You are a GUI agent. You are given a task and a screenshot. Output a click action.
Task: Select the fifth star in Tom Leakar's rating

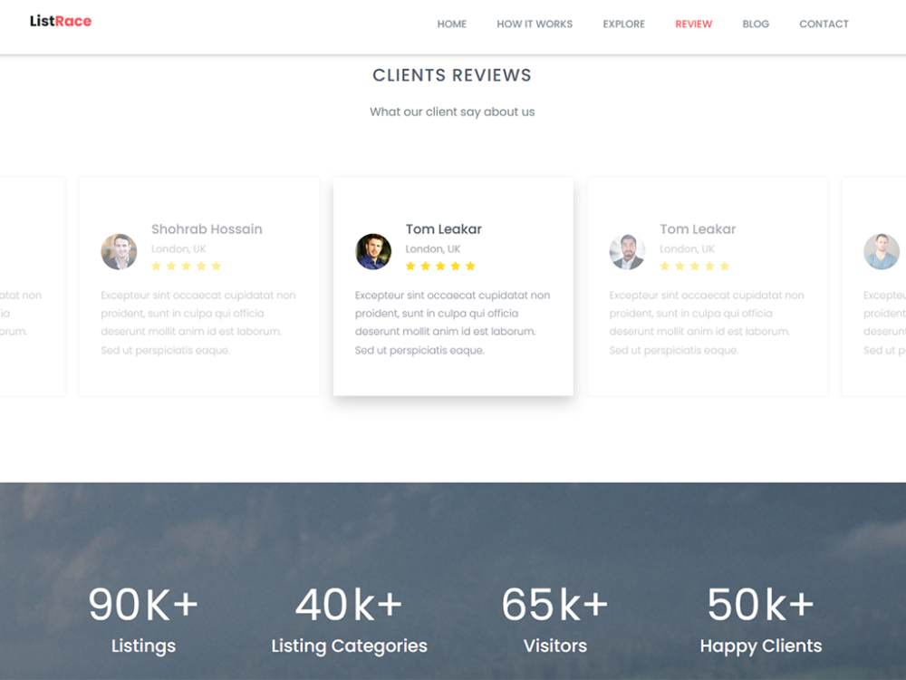[x=470, y=266]
